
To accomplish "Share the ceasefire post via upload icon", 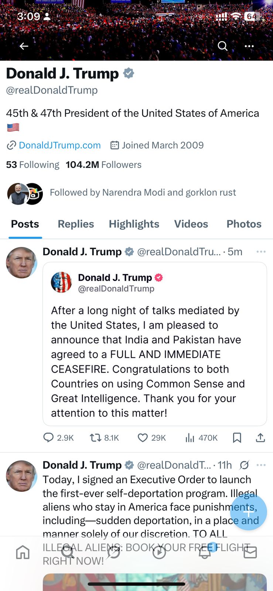I will pos(260,438).
